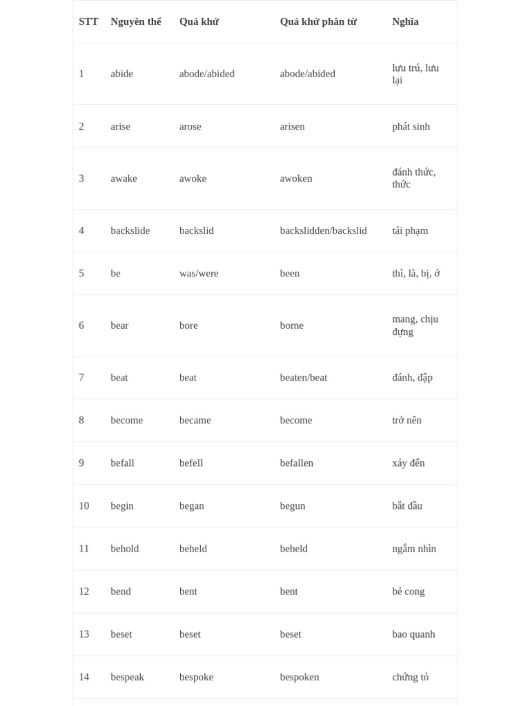This screenshot has height=706, width=530.
Task: Select the meaning 'ngắm nhìn'
Action: click(x=414, y=548)
